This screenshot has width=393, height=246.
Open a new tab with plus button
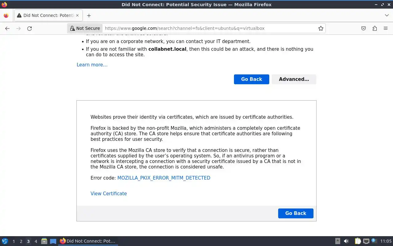coord(89,15)
